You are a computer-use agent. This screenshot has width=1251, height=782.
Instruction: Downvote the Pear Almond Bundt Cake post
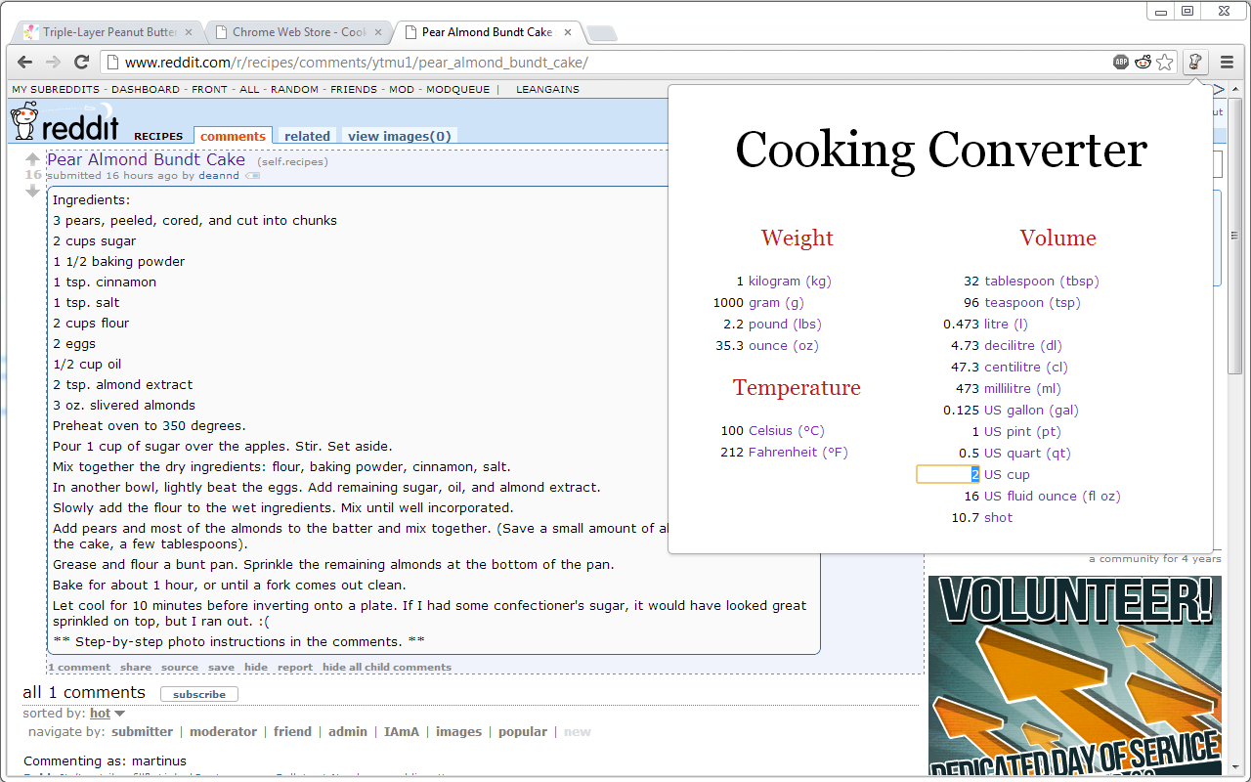click(x=33, y=191)
